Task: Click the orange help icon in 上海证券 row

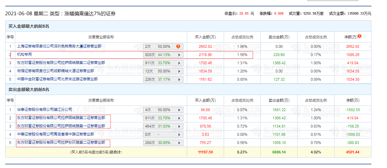Action: pyautogui.click(x=178, y=47)
